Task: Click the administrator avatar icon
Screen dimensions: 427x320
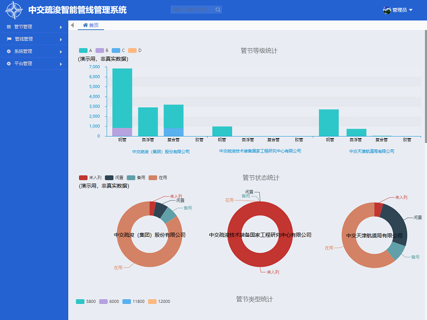Action: 387,10
